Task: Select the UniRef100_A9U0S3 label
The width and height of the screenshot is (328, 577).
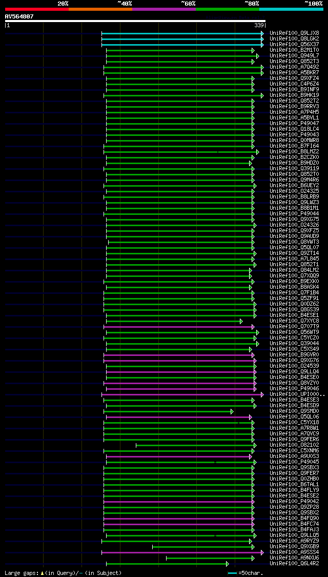Action: (x=294, y=456)
